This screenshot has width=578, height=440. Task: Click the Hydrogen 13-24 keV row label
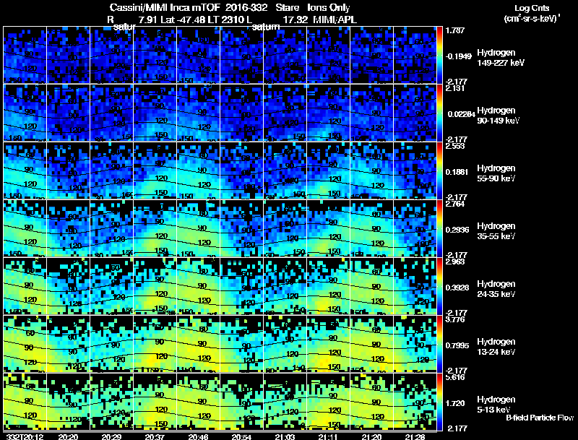pyautogui.click(x=496, y=347)
